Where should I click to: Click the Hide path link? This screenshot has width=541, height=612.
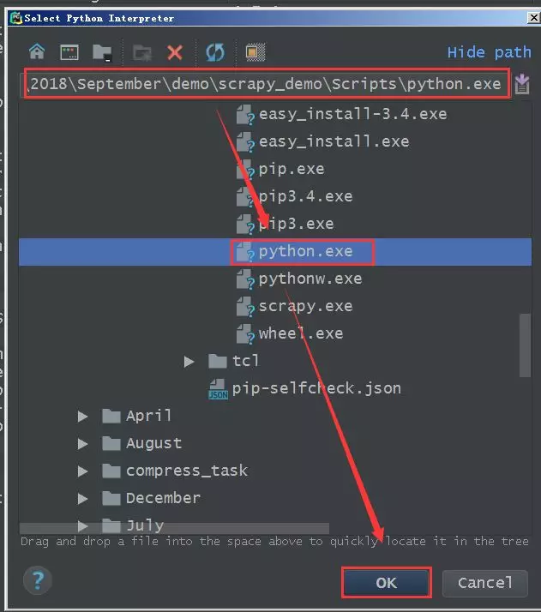(489, 52)
